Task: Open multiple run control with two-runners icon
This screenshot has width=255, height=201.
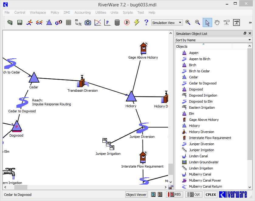Action: click(x=39, y=22)
